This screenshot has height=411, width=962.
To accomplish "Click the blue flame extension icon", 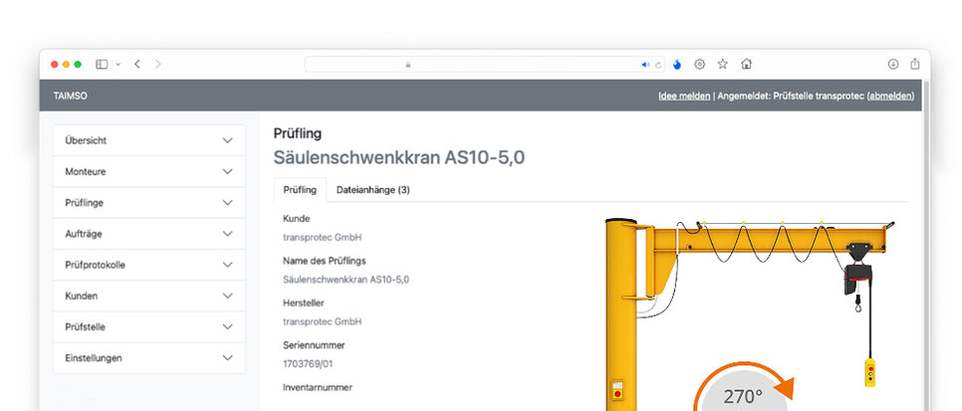I will click(677, 65).
